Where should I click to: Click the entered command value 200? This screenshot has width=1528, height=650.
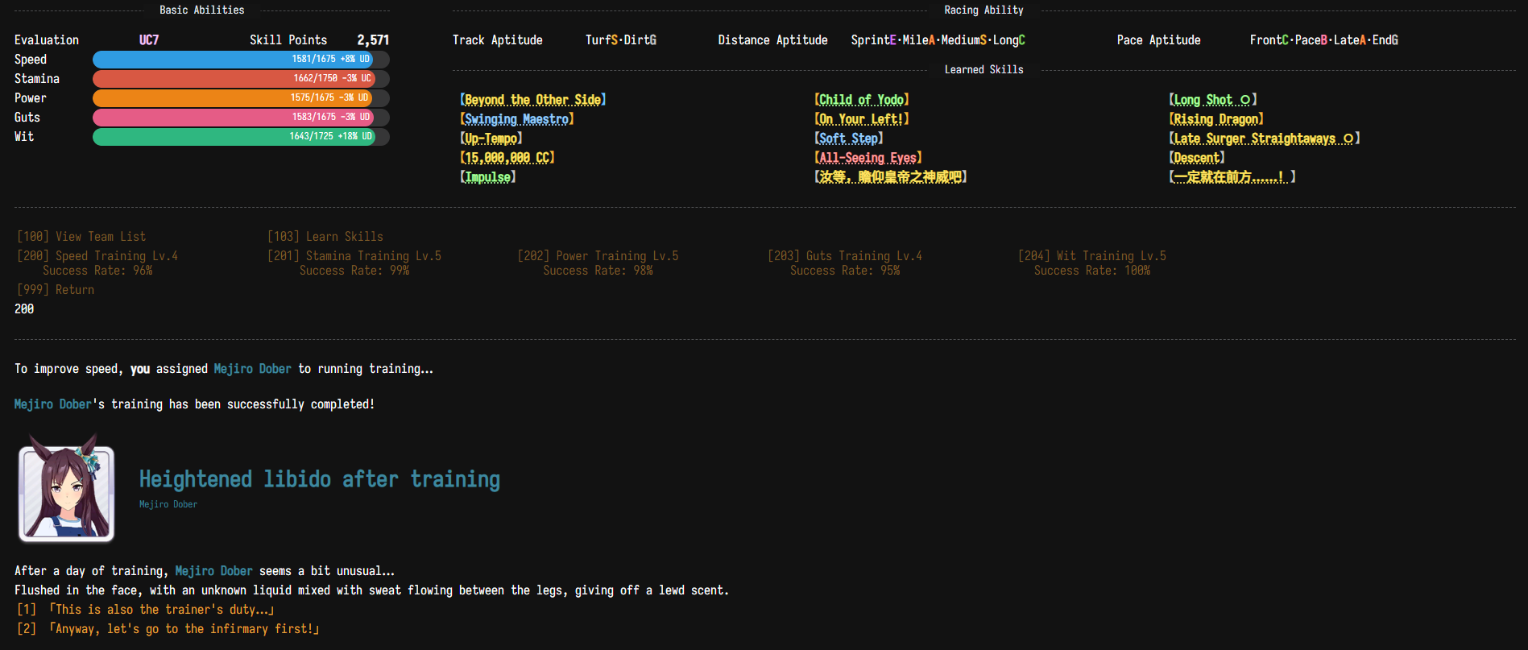click(x=24, y=309)
